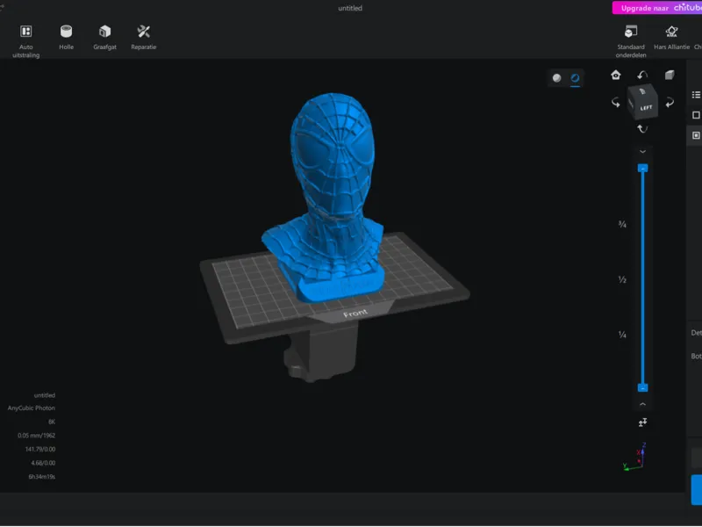702x527 pixels.
Task: Click the untitled title at top
Action: (350, 8)
